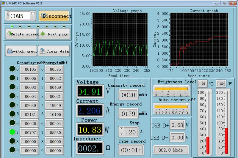
Task: Select data group 0 indicator light
Action: 12,69
